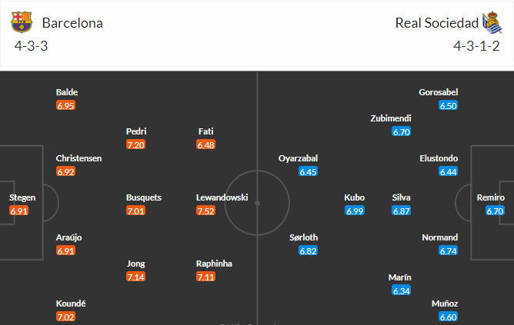Click Remiro's 6.70 rating badge
Viewport: 514px width, 325px height.
(x=495, y=211)
